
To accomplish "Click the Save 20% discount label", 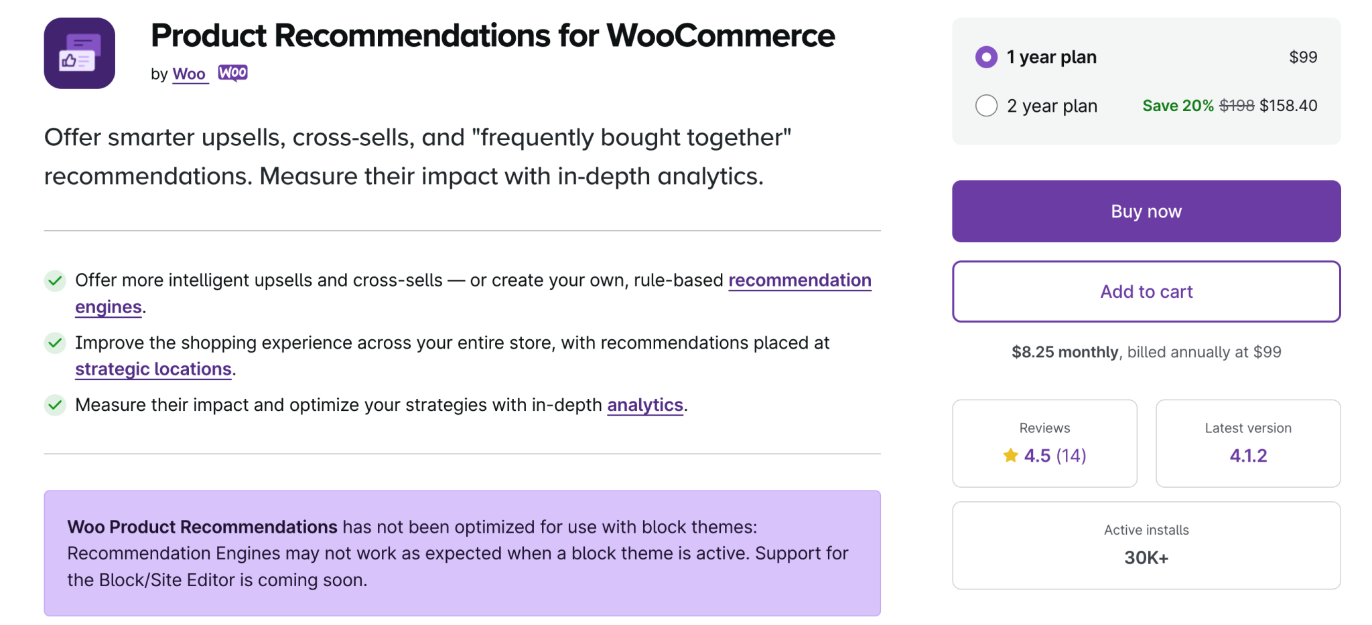I will tap(1178, 105).
